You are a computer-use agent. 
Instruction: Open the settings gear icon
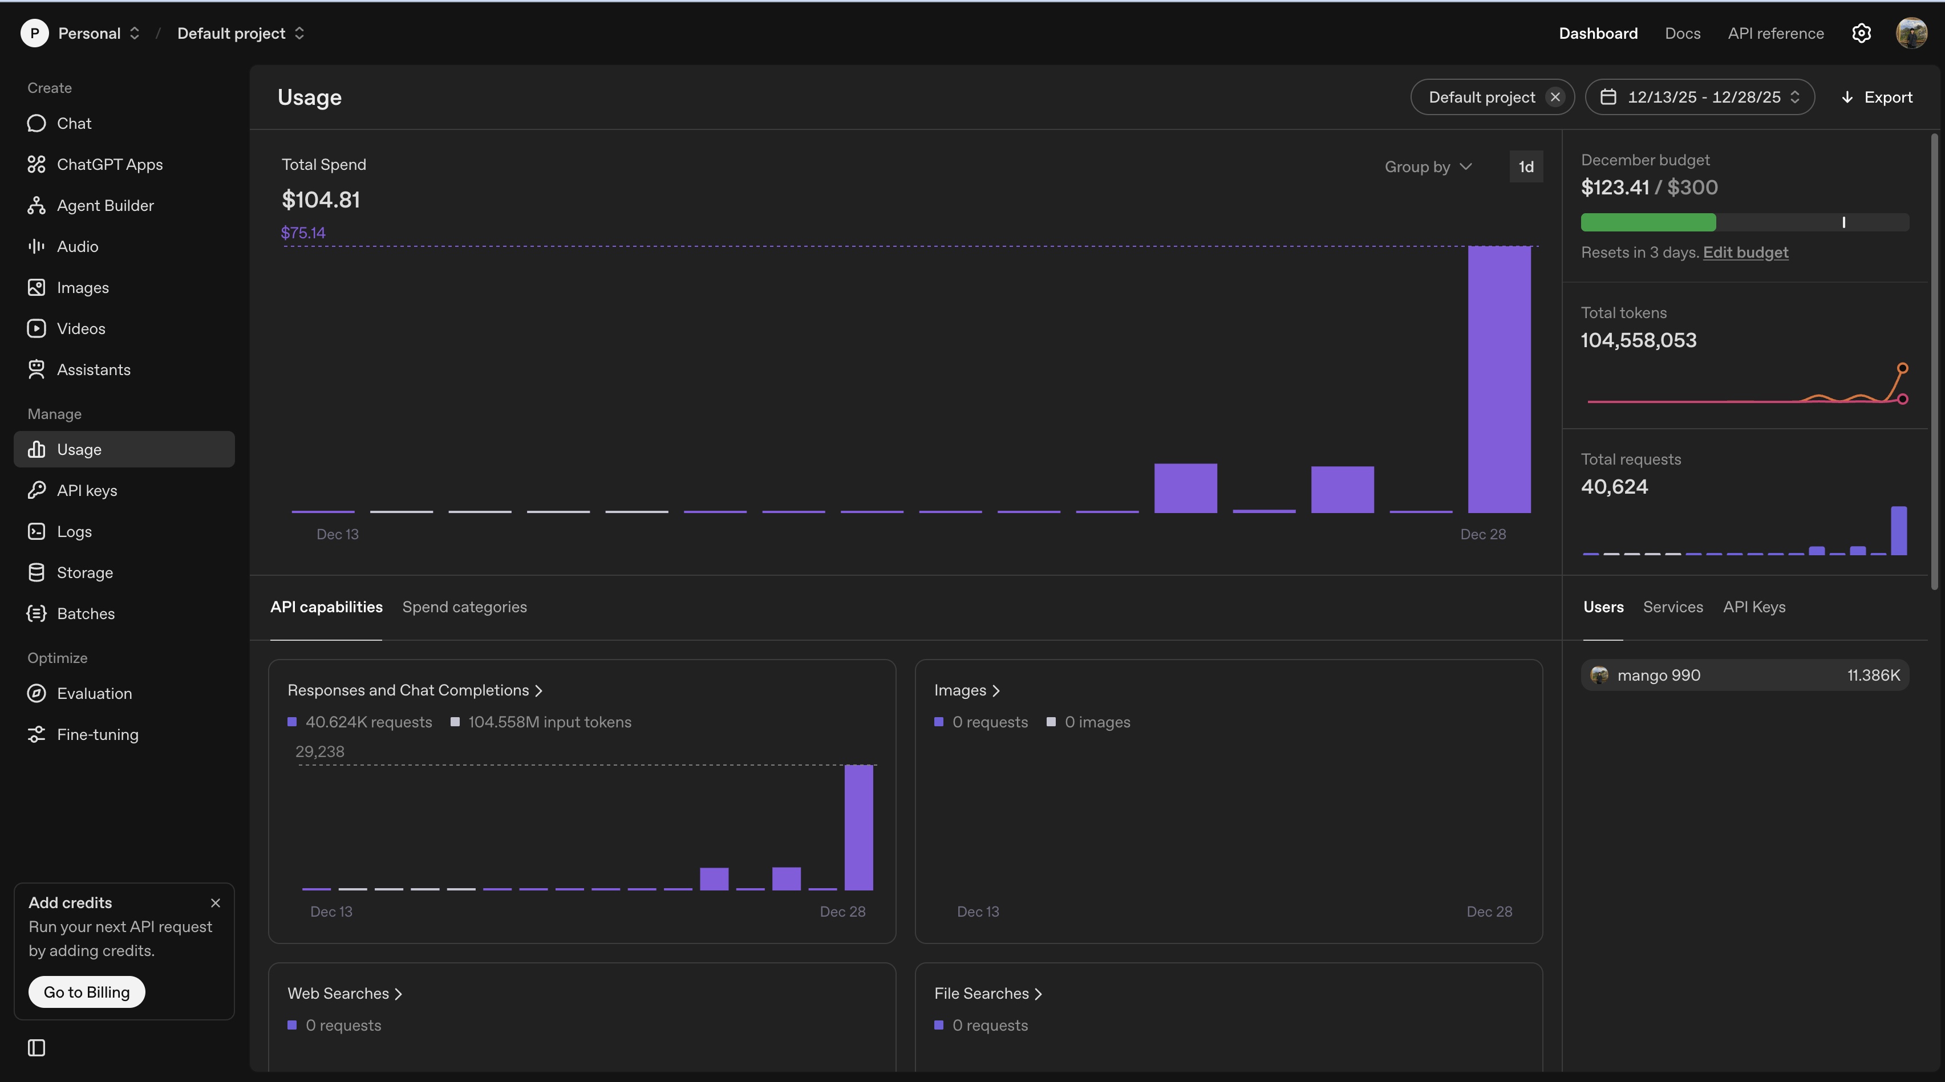[x=1861, y=33]
